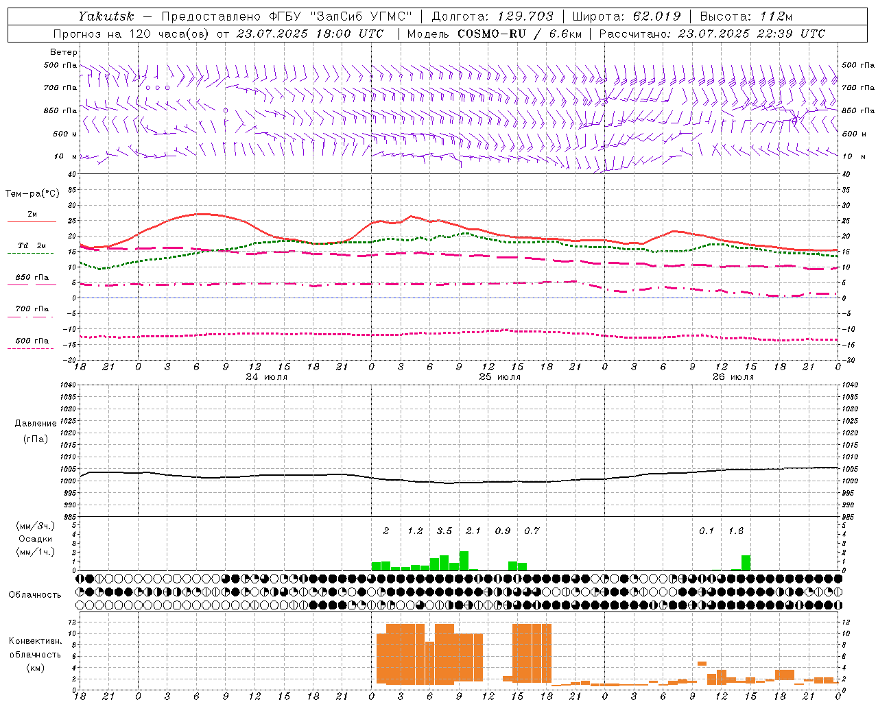This screenshot has height=702, width=878.
Task: Click the Ветер wind panel label
Action: [x=64, y=52]
